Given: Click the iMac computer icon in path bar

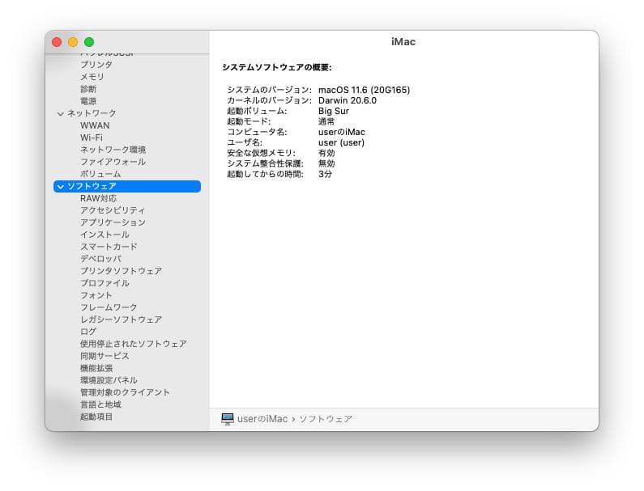Looking at the screenshot, I should pyautogui.click(x=227, y=419).
